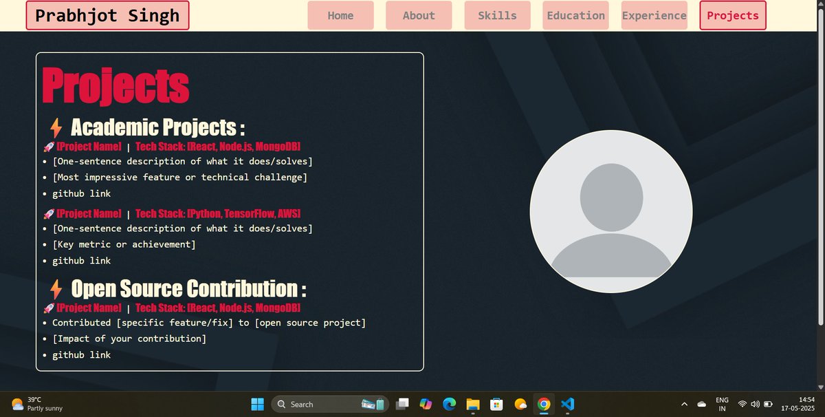The image size is (825, 417).
Task: Click the active Projects nav tab
Action: pos(733,15)
